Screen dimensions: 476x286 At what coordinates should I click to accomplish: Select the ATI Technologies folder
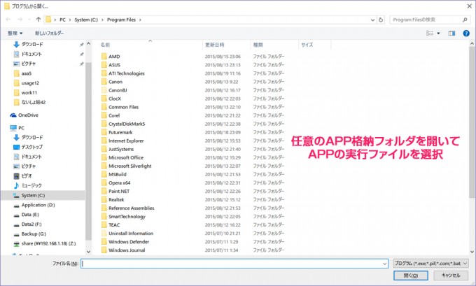pyautogui.click(x=127, y=73)
